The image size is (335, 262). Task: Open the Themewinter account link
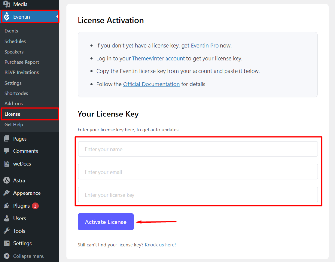(158, 58)
